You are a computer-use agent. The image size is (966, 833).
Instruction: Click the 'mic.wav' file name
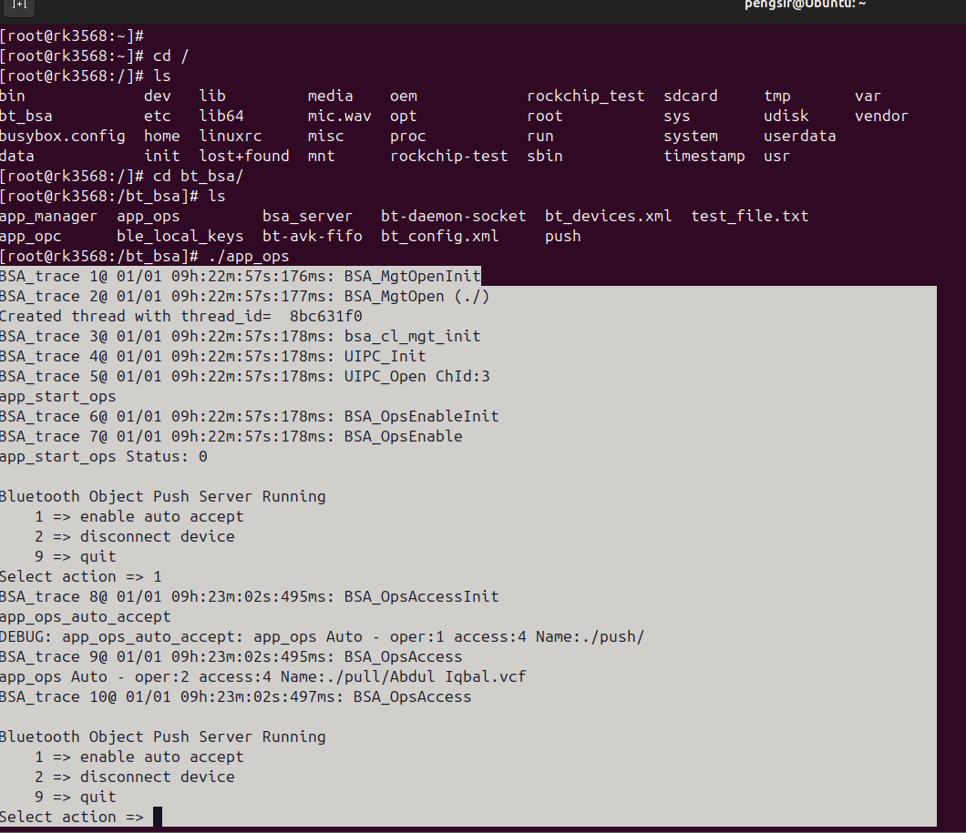coord(339,117)
